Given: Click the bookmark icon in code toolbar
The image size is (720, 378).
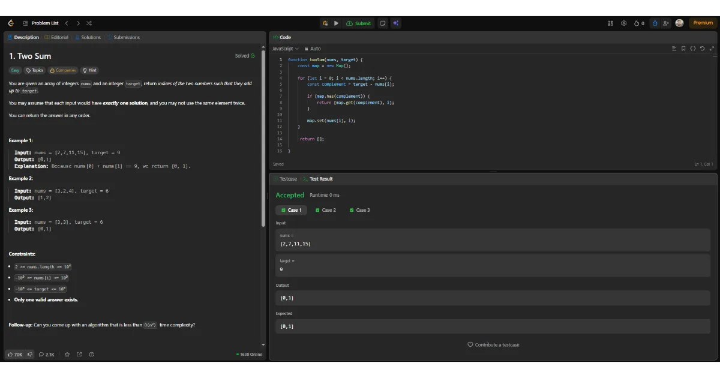Looking at the screenshot, I should [683, 49].
